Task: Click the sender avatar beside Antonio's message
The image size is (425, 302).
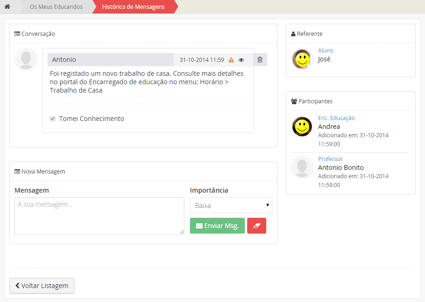Action: pyautogui.click(x=26, y=60)
